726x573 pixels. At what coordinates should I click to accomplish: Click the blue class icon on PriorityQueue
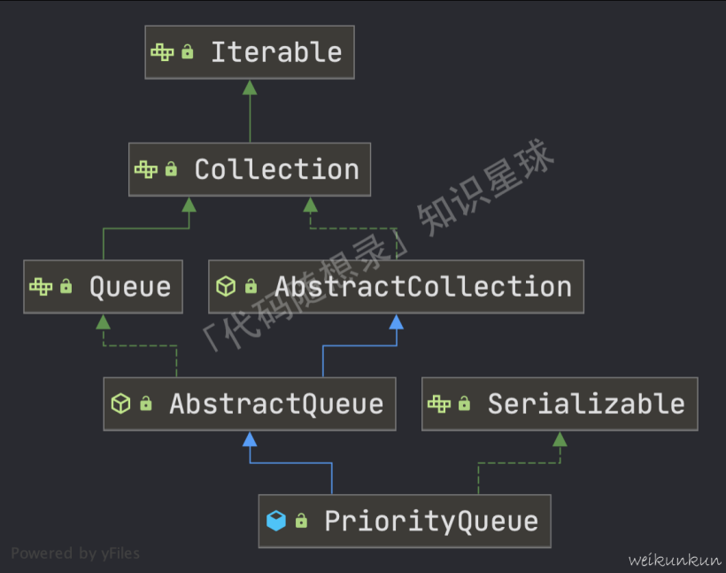(276, 521)
